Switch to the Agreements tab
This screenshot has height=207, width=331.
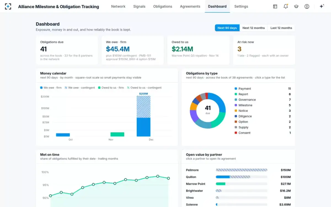(x=190, y=6)
